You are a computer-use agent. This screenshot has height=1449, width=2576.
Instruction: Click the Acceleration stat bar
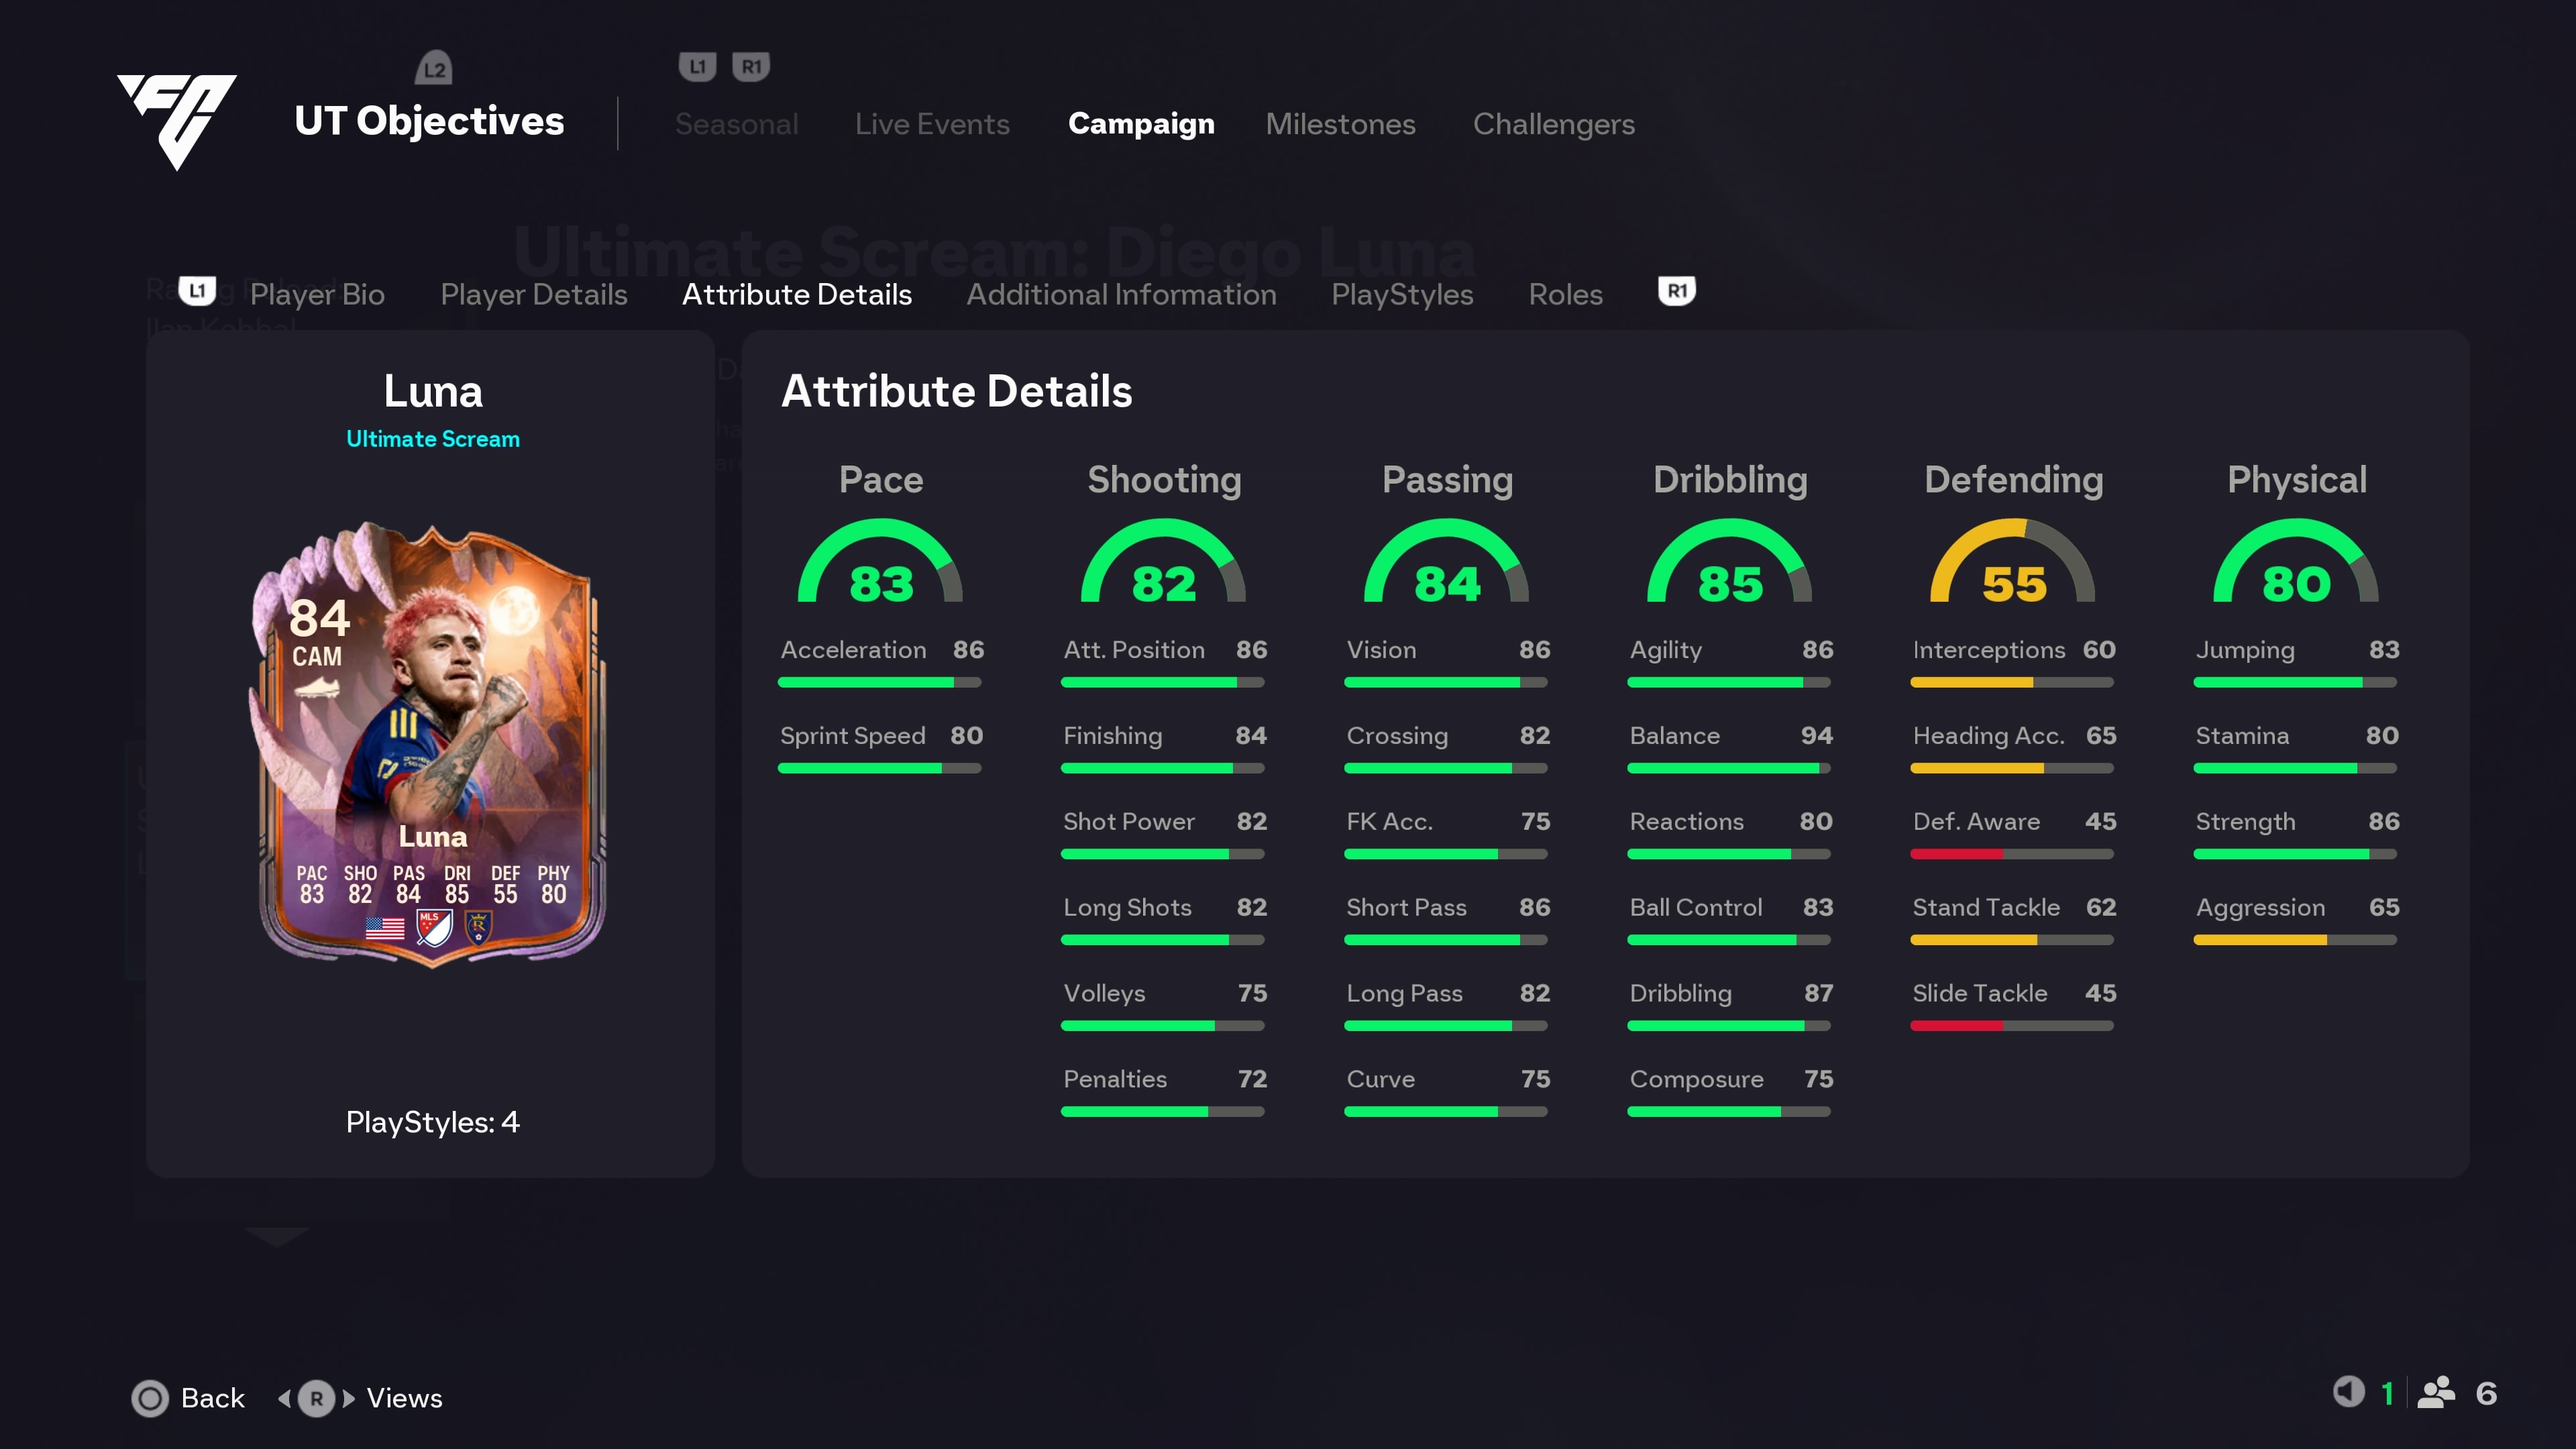pos(880,682)
